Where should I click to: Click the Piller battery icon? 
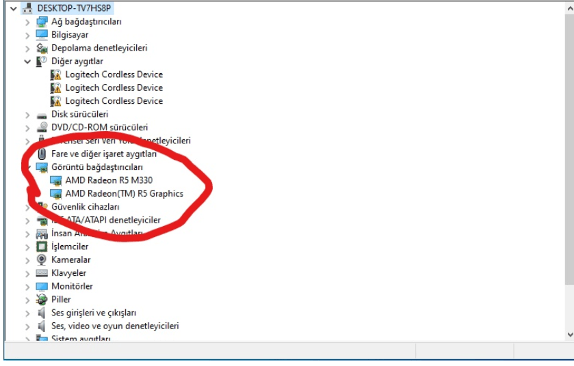click(x=42, y=300)
